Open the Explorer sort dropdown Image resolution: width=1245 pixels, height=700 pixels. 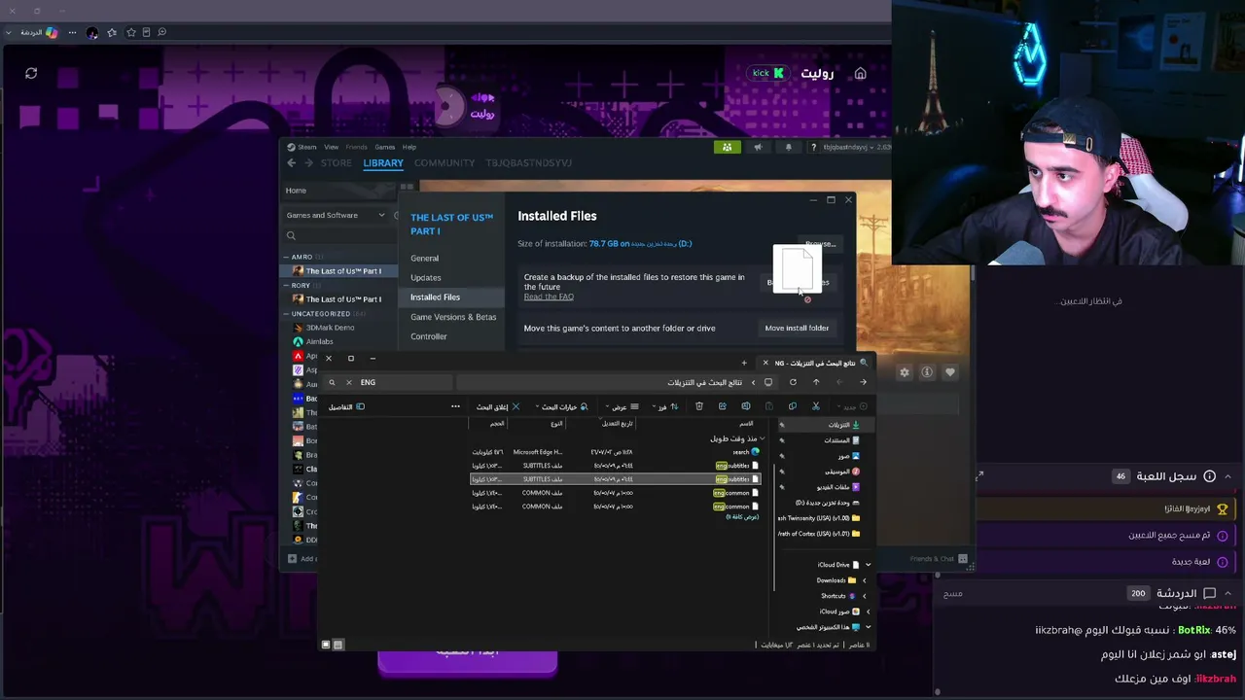tap(664, 406)
